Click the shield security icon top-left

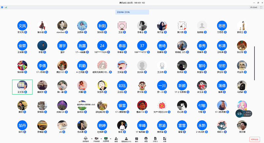pyautogui.click(x=2, y=7)
